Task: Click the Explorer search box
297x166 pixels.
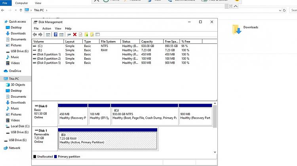Action: point(293,10)
